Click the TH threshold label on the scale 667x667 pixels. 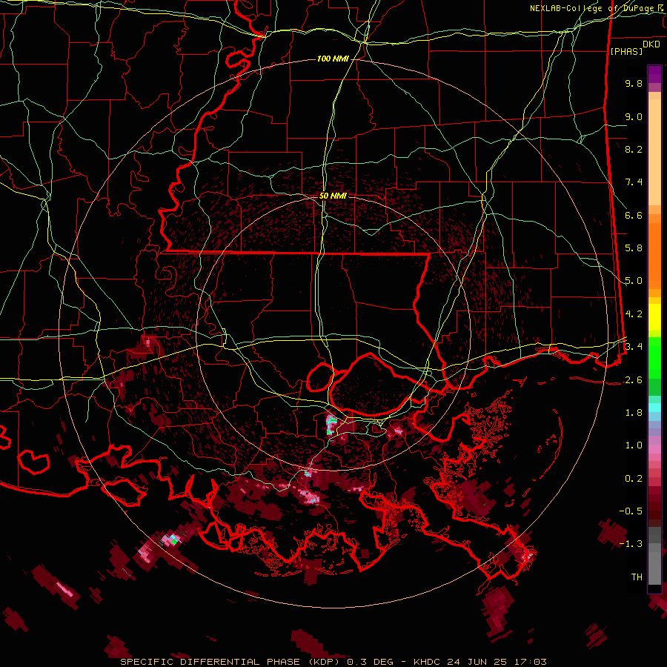click(637, 577)
